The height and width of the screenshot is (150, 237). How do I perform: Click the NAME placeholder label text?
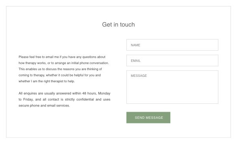[x=135, y=45]
